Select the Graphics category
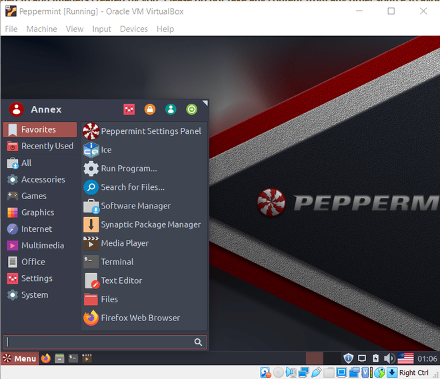This screenshot has height=379, width=440. point(39,212)
